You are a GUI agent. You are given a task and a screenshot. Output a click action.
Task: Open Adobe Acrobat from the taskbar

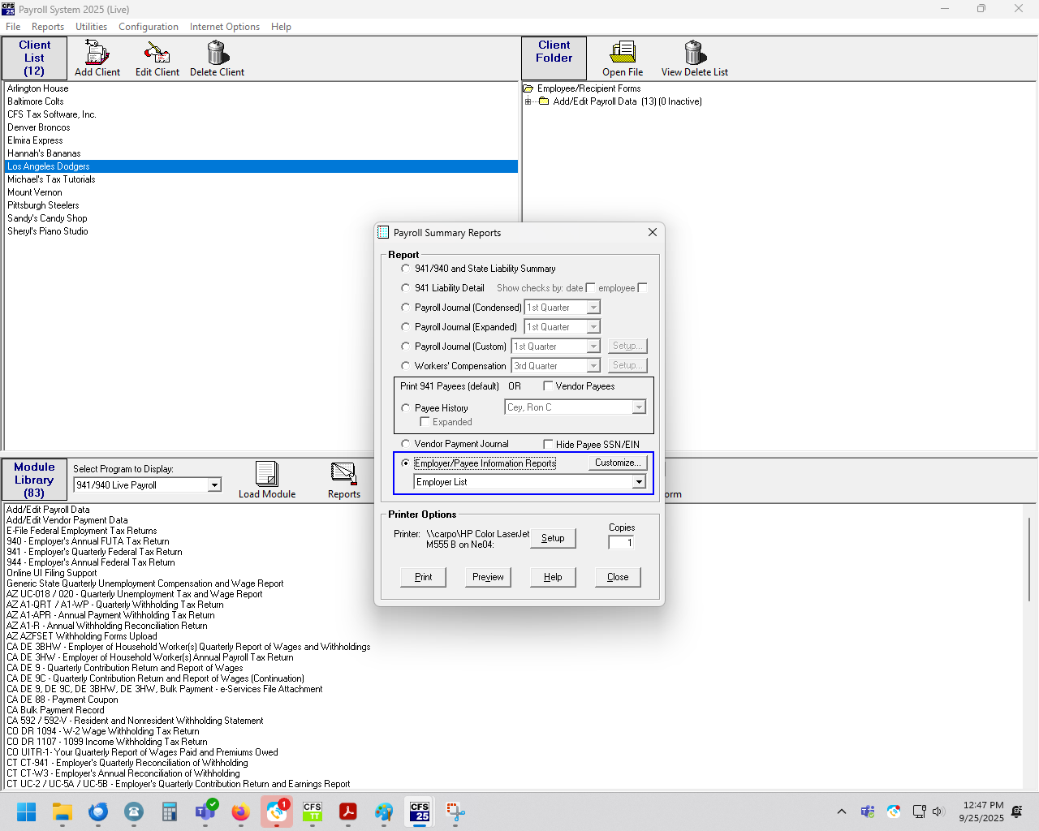coord(348,812)
